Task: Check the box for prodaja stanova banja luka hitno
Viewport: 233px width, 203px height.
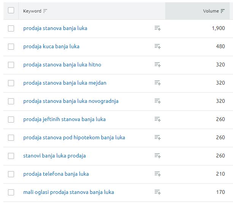Action: (11, 65)
